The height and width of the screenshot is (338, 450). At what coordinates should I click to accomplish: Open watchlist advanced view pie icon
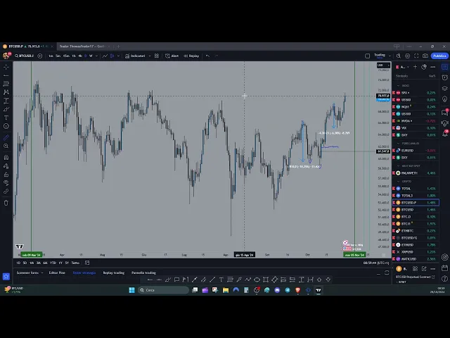(x=424, y=67)
